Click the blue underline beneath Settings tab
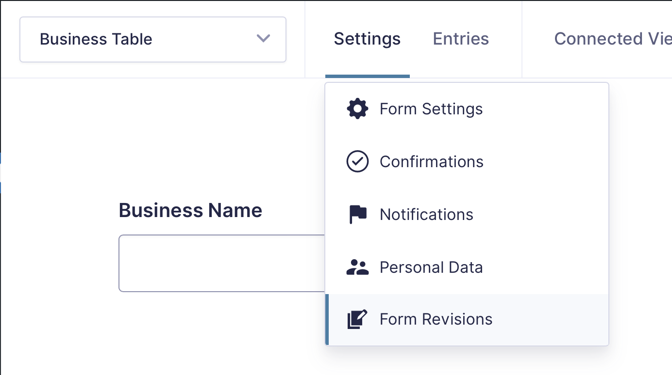Viewport: 672px width, 375px height. (x=367, y=76)
